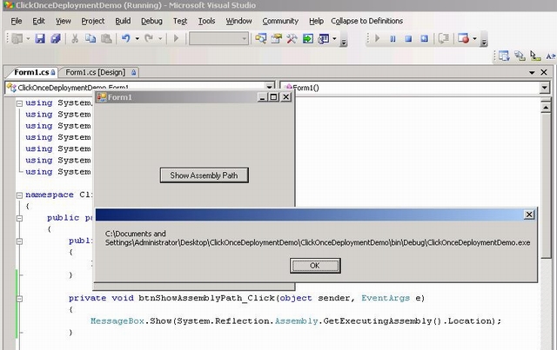The image size is (557, 350).
Task: Collapse the namespace code block
Action: [x=19, y=195]
